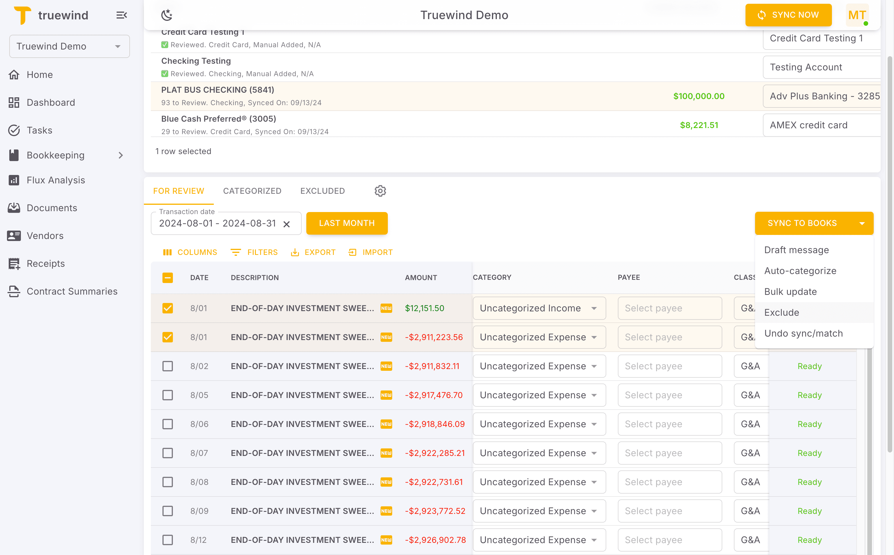Click the Flux Analysis sidebar icon
Image resolution: width=894 pixels, height=555 pixels.
click(x=14, y=180)
